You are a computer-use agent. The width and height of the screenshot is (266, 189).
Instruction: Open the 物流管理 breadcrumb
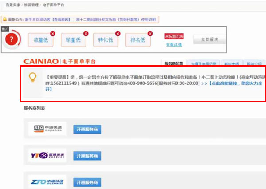click(31, 5)
